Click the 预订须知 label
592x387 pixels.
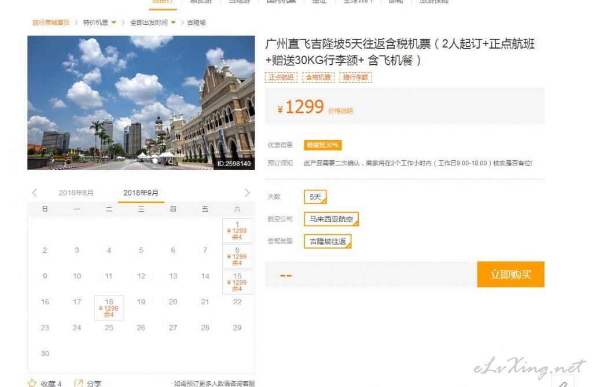point(280,163)
